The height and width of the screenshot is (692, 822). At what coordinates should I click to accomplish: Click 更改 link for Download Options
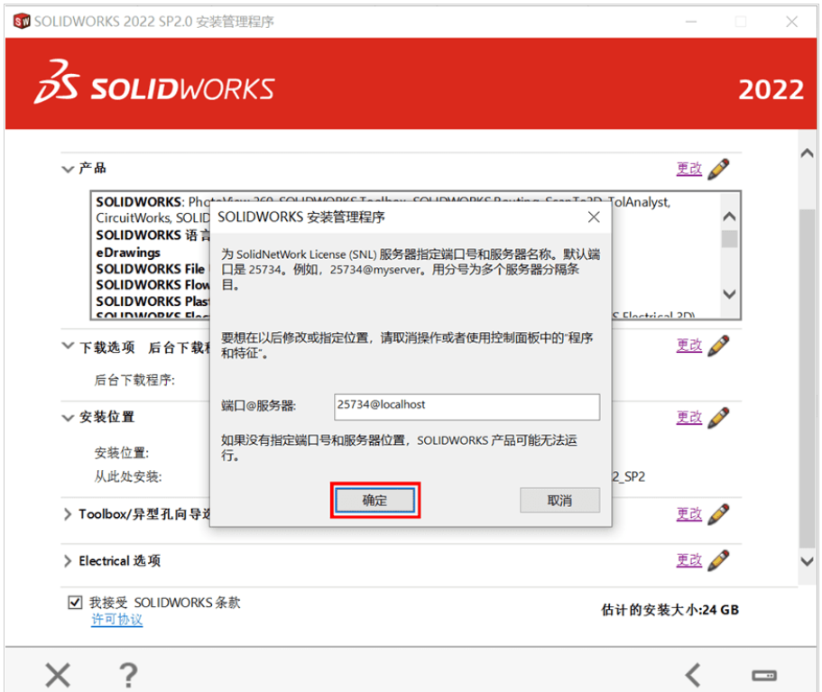(688, 346)
